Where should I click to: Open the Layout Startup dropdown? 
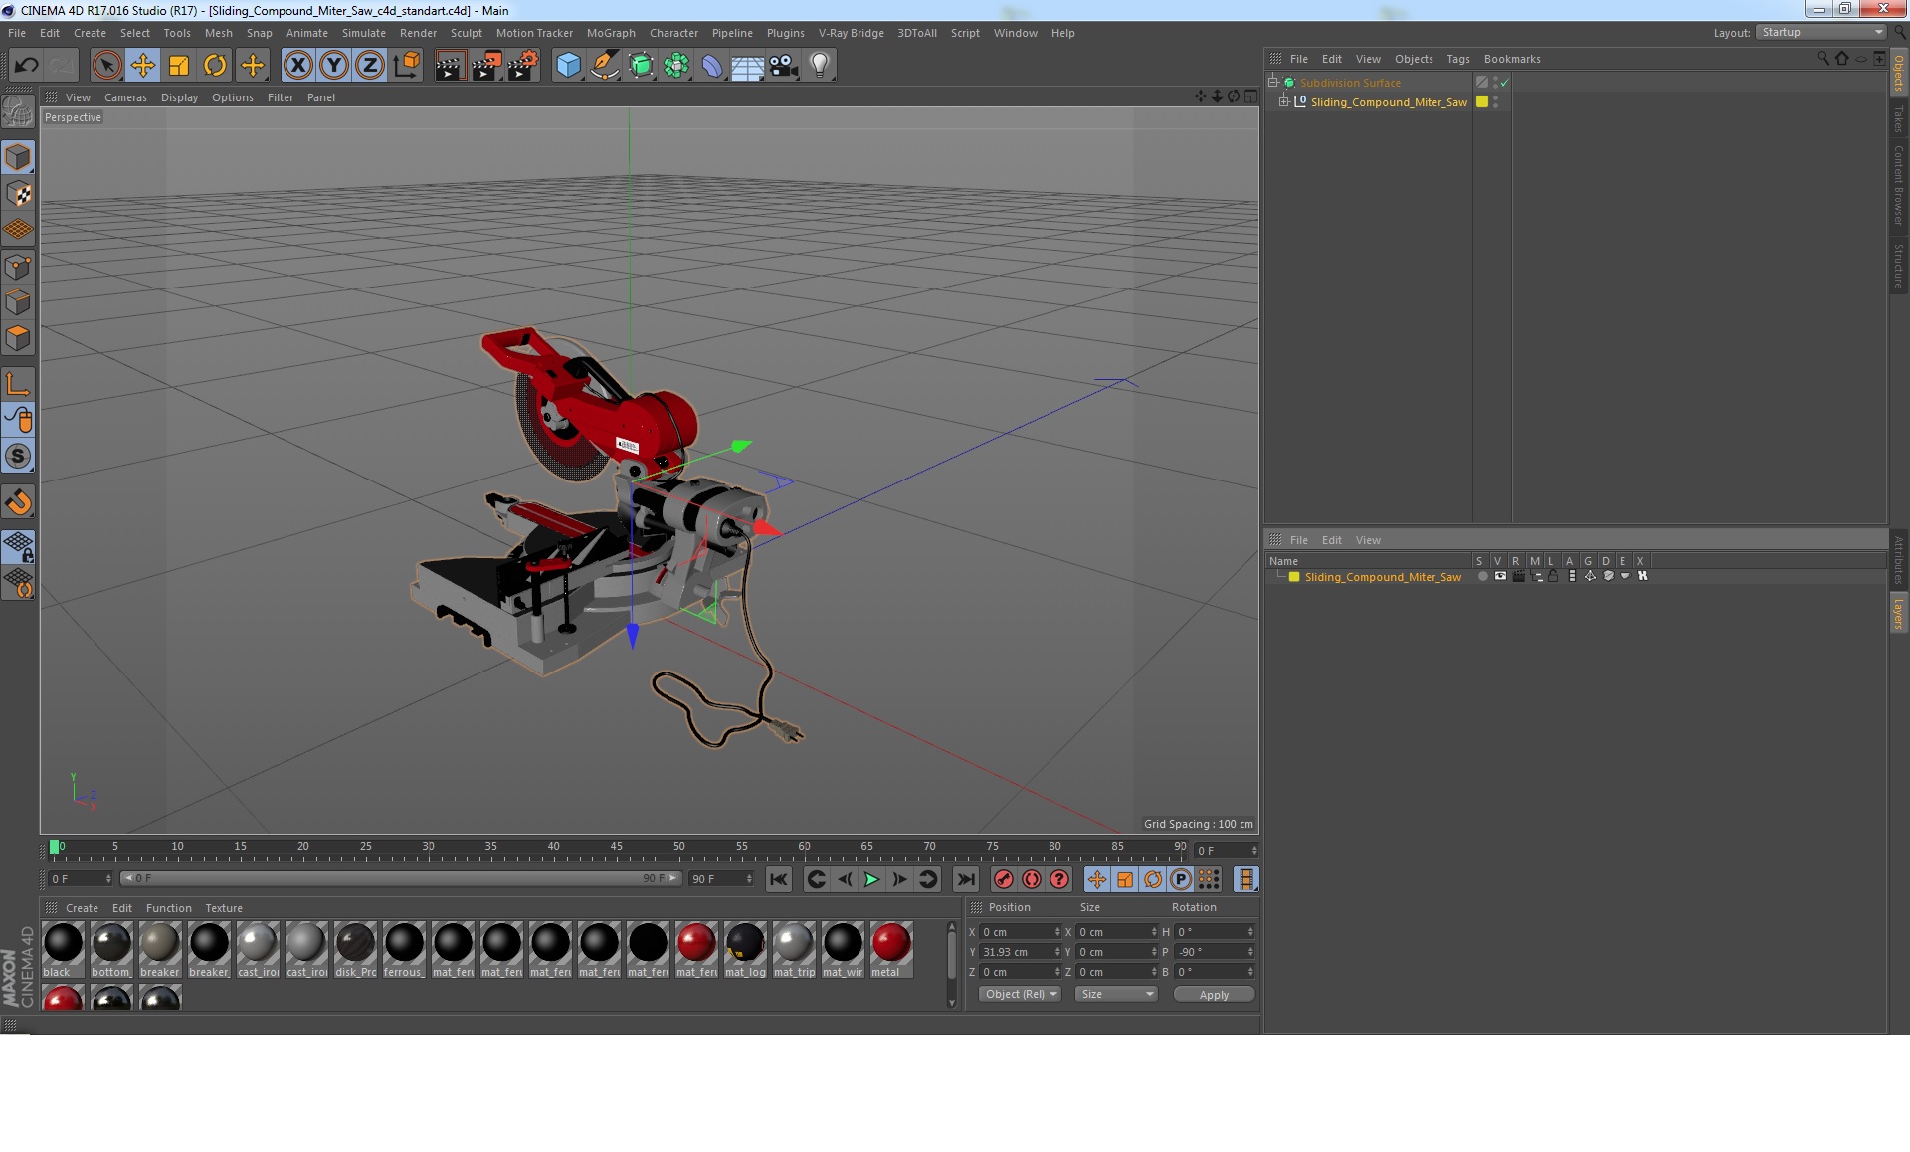(x=1821, y=33)
